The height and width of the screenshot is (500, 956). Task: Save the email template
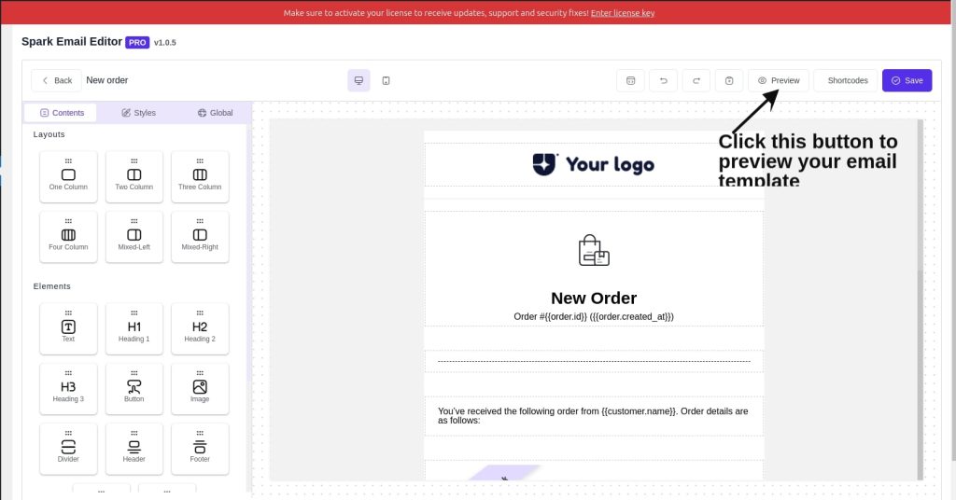pos(907,80)
